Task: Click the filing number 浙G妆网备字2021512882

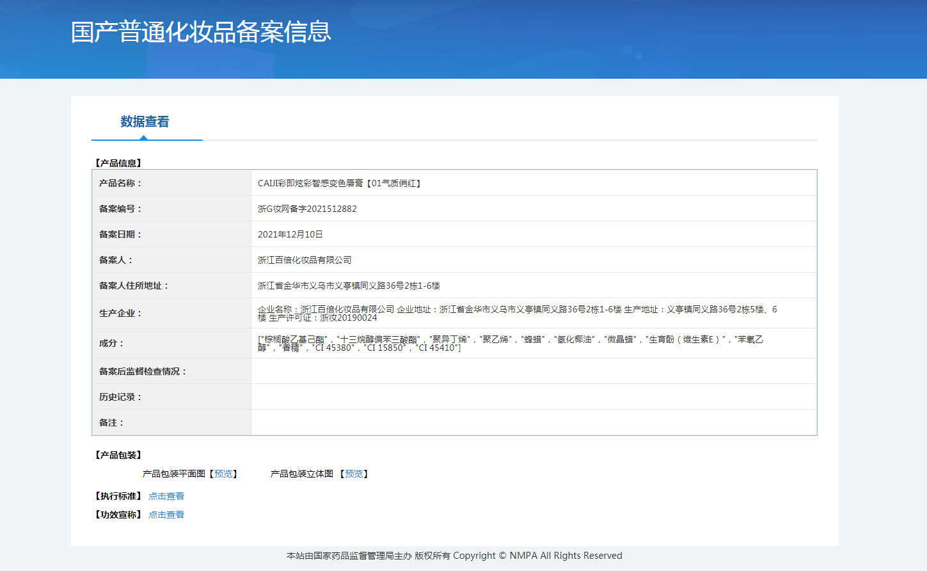Action: [307, 209]
